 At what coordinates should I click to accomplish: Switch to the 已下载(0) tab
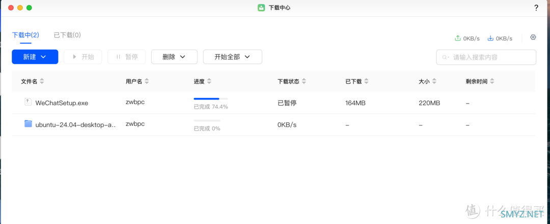point(67,35)
